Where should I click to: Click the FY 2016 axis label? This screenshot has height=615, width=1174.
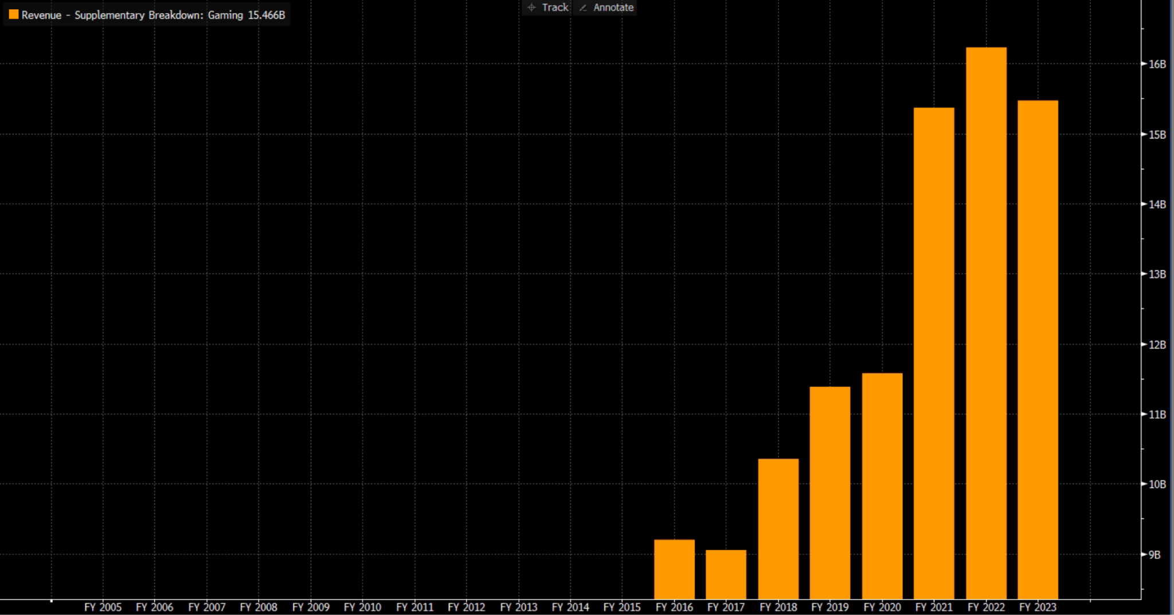(674, 607)
